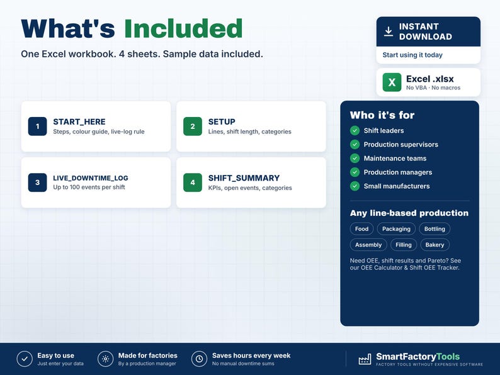Click the Any line-based production heading
The height and width of the screenshot is (375, 500).
pos(409,213)
